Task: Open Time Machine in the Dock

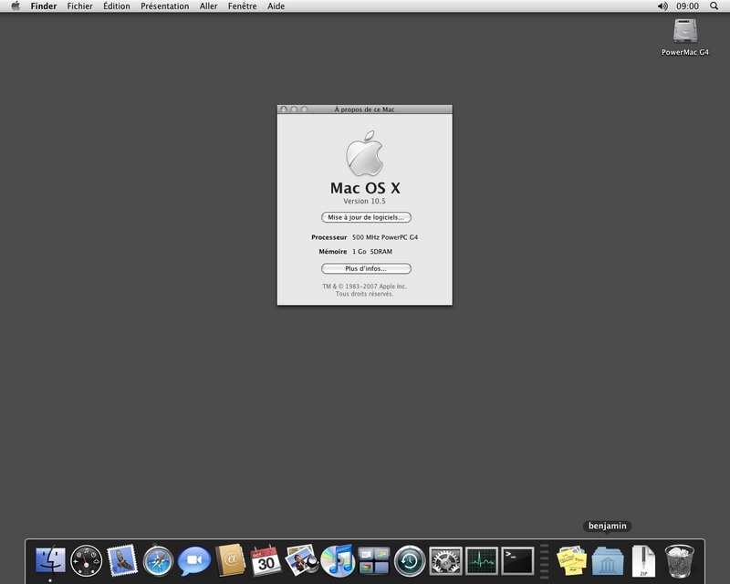Action: coord(409,559)
